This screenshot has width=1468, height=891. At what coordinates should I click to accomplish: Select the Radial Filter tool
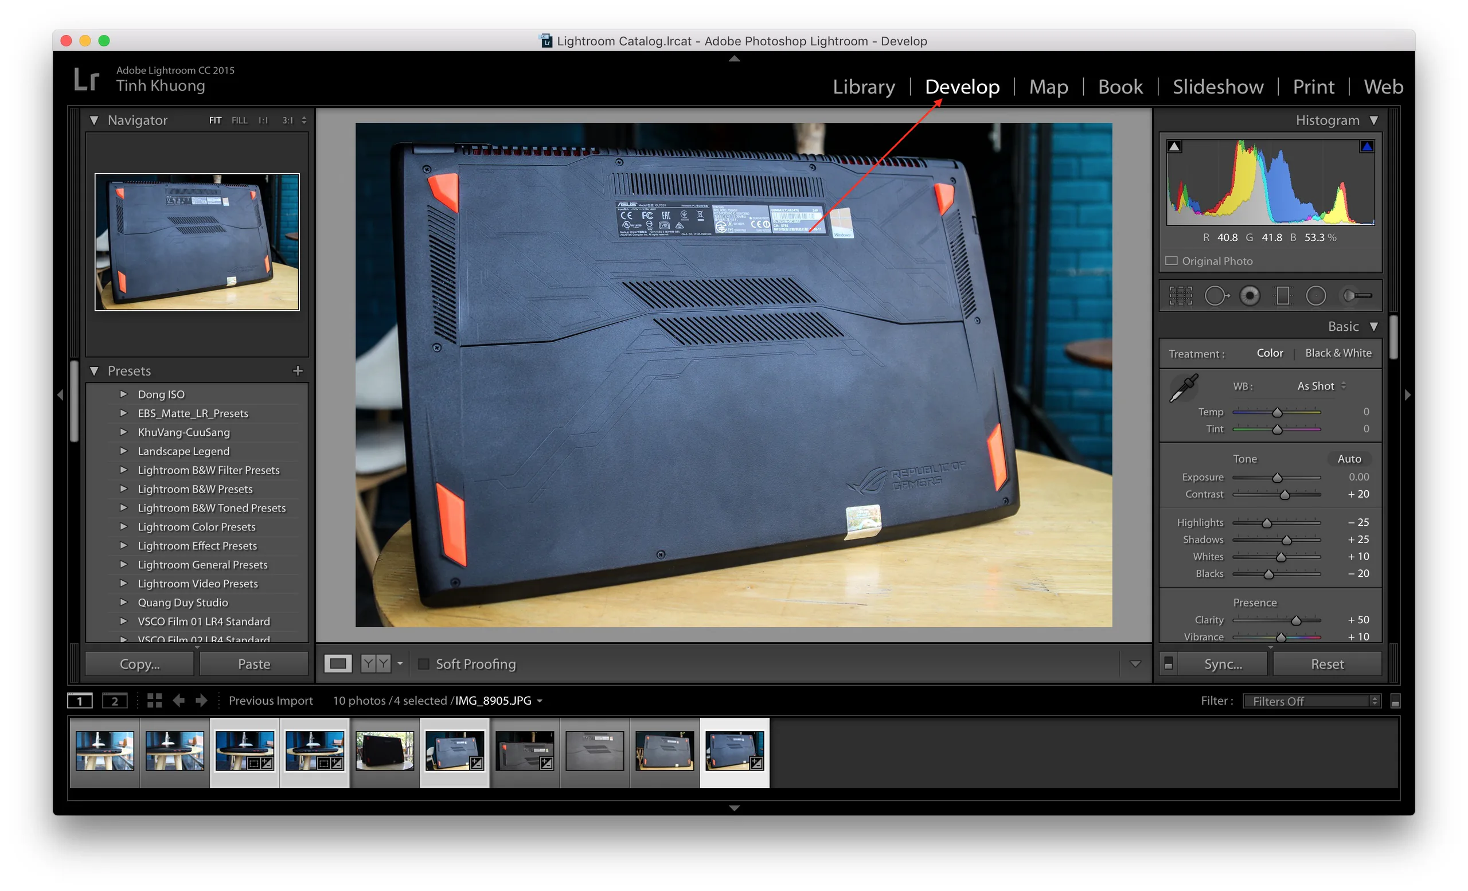coord(1315,295)
